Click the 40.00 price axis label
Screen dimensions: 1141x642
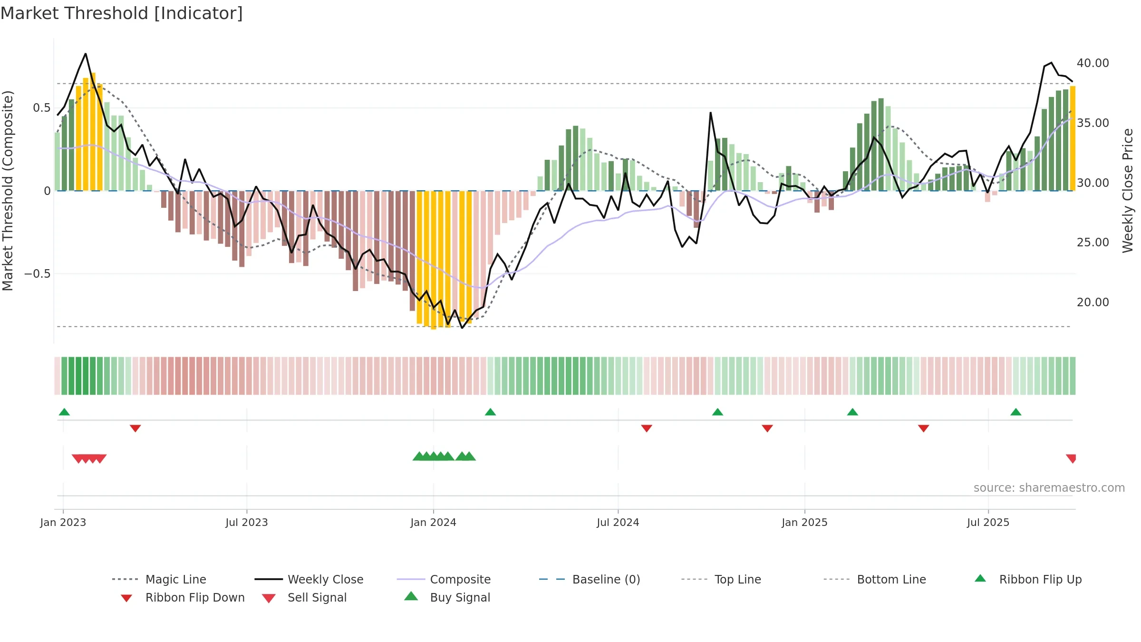1093,63
